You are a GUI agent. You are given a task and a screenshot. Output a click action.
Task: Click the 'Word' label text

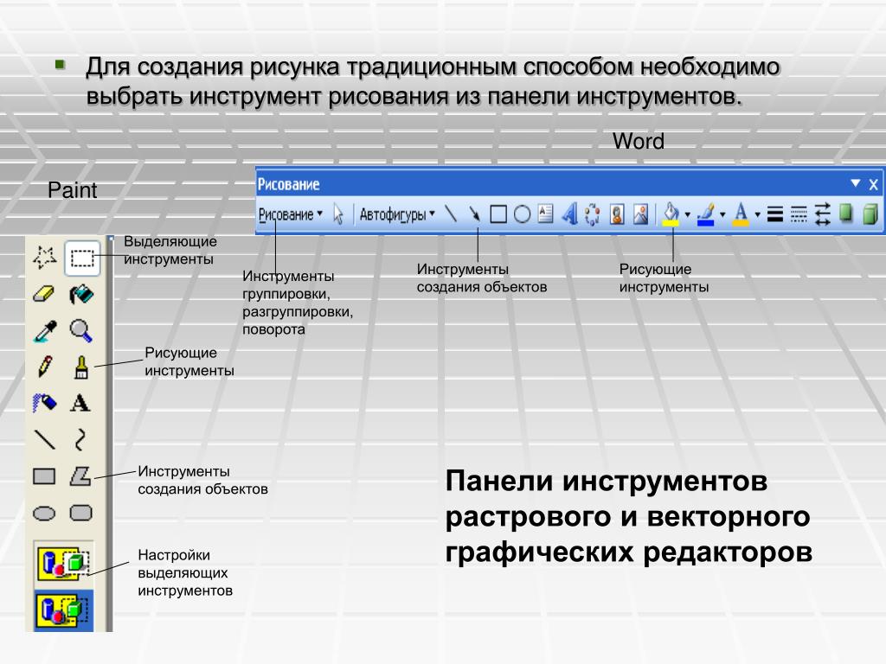coord(639,141)
